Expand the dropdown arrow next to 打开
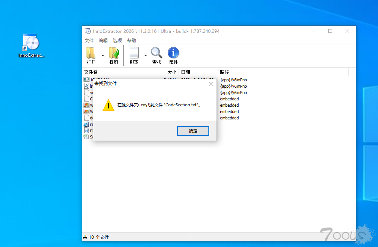The image size is (378, 247). pyautogui.click(x=102, y=56)
